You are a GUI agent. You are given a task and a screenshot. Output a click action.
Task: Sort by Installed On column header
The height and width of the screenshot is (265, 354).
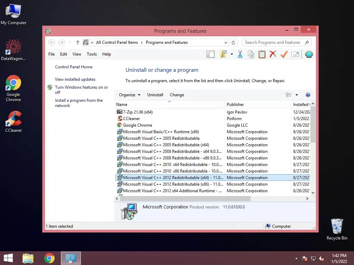pos(301,105)
